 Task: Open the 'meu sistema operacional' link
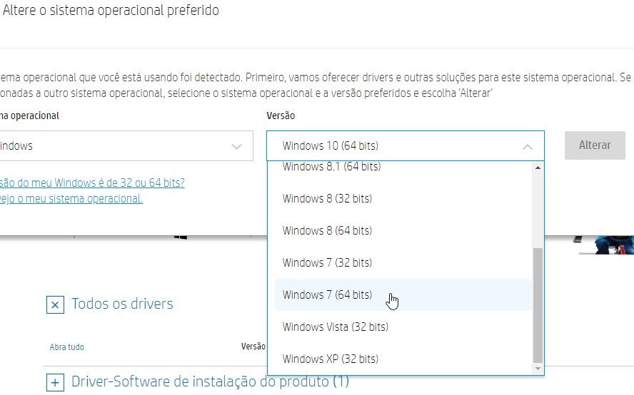pos(71,199)
